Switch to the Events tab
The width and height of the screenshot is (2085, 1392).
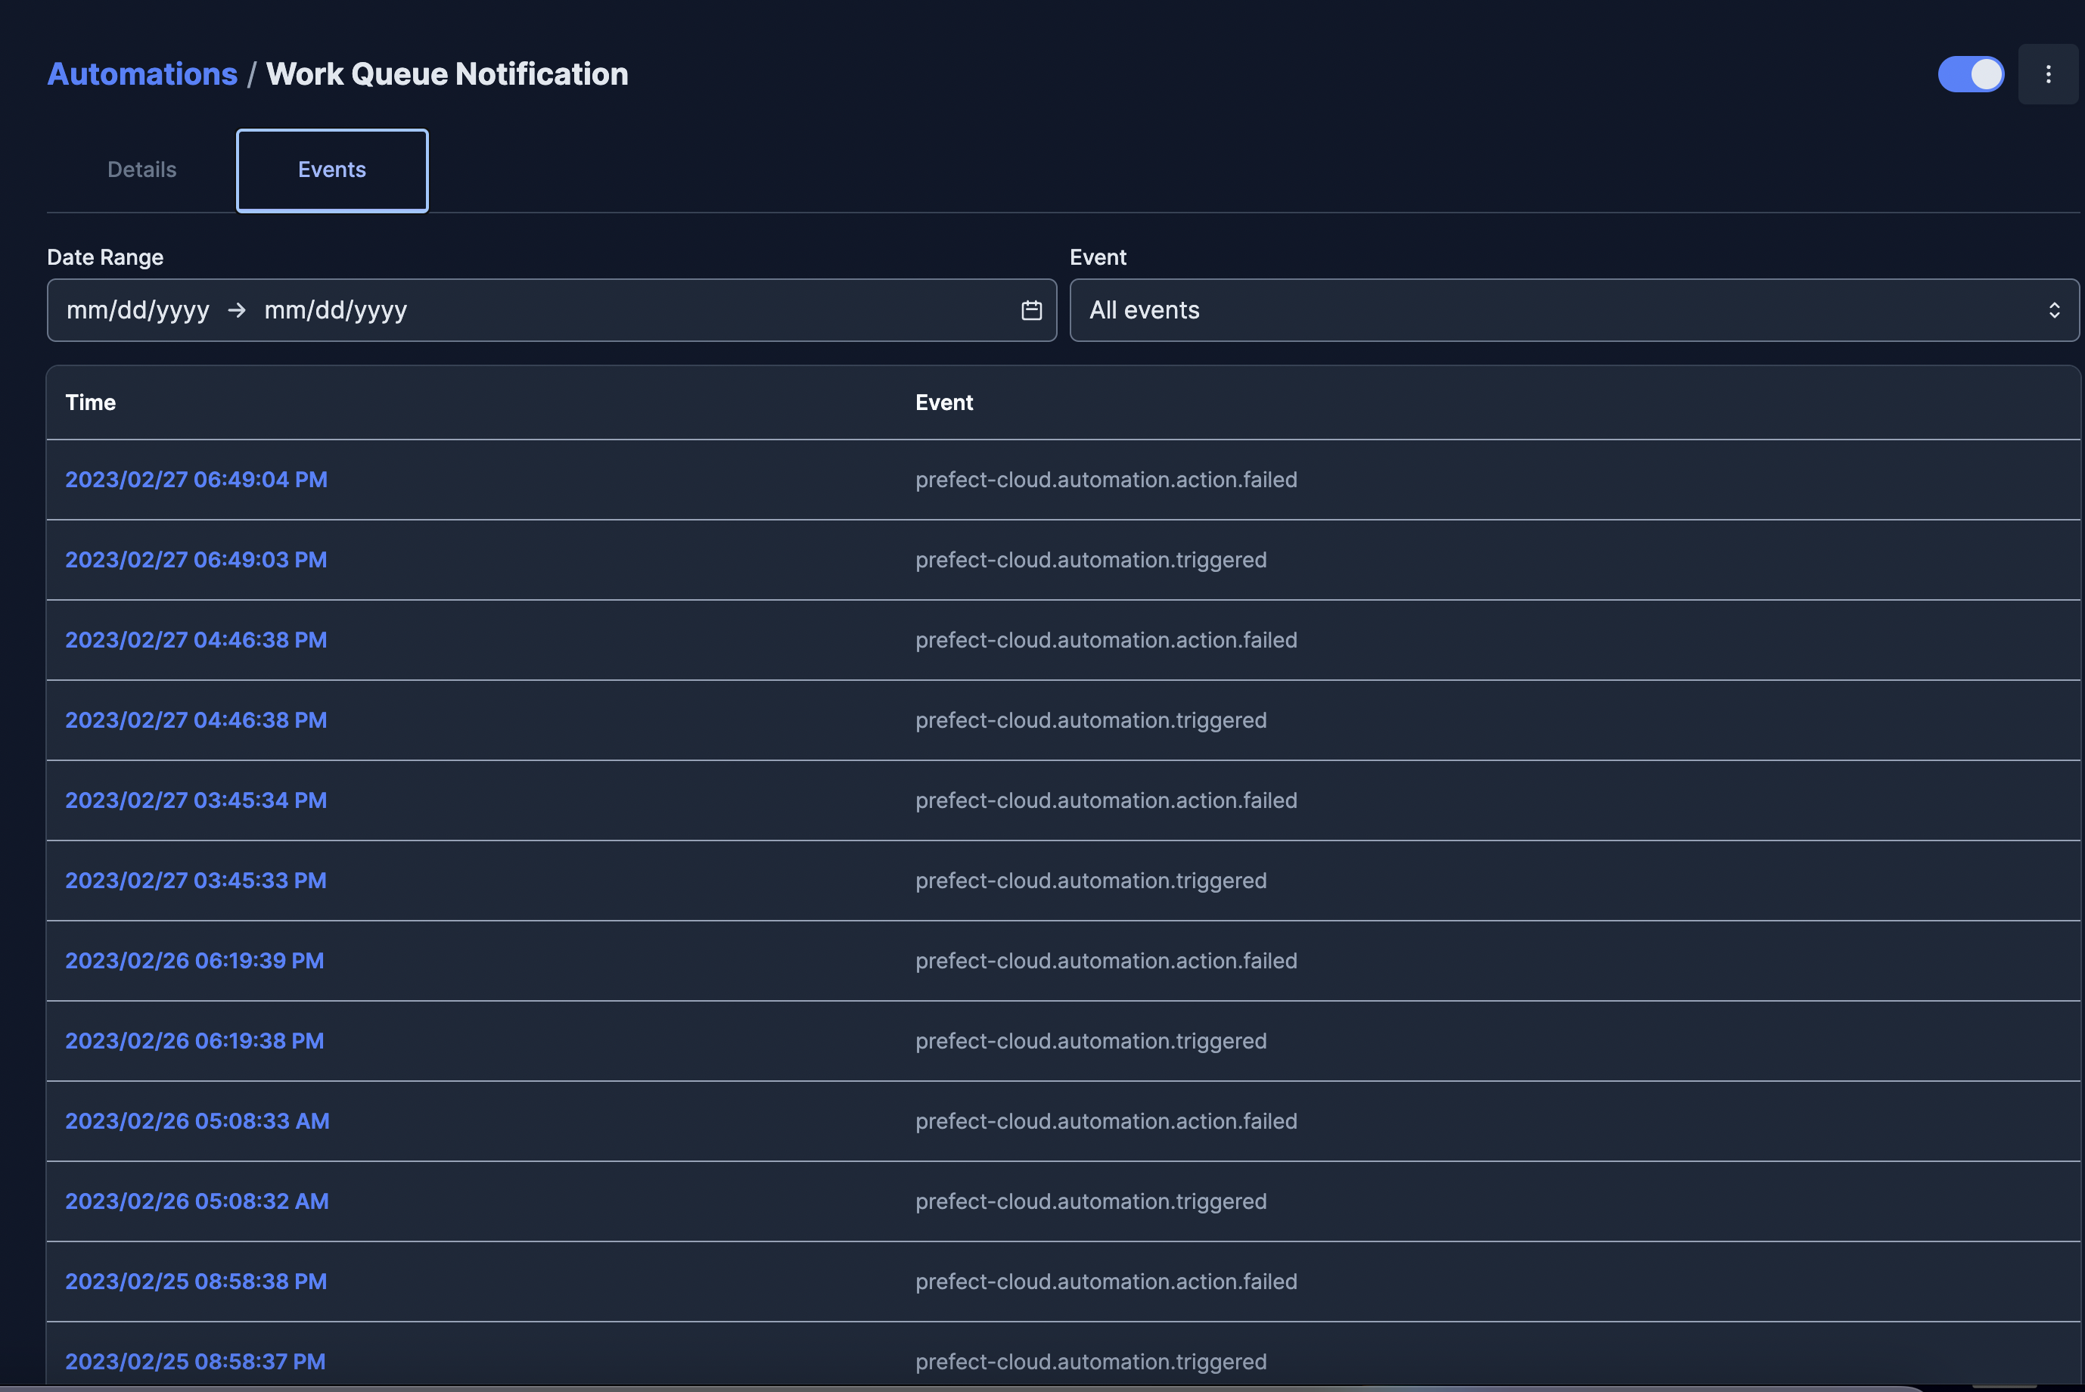point(331,169)
